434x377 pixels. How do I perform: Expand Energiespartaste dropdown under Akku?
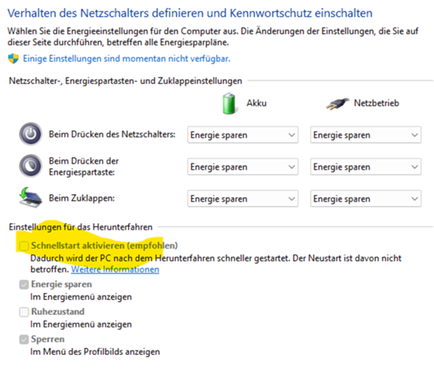click(x=243, y=167)
